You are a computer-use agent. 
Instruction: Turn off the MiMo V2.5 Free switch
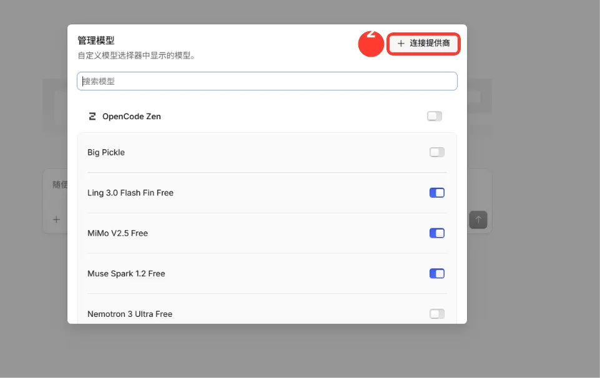pyautogui.click(x=436, y=233)
